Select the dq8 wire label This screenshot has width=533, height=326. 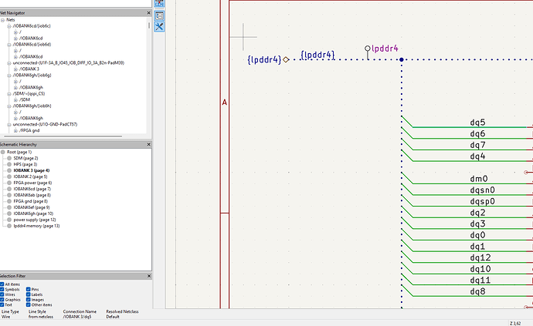click(x=477, y=291)
